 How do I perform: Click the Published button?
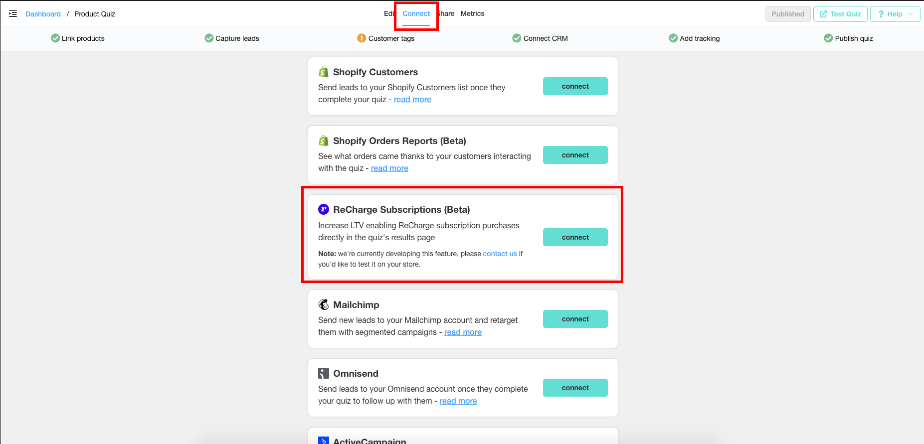[788, 14]
